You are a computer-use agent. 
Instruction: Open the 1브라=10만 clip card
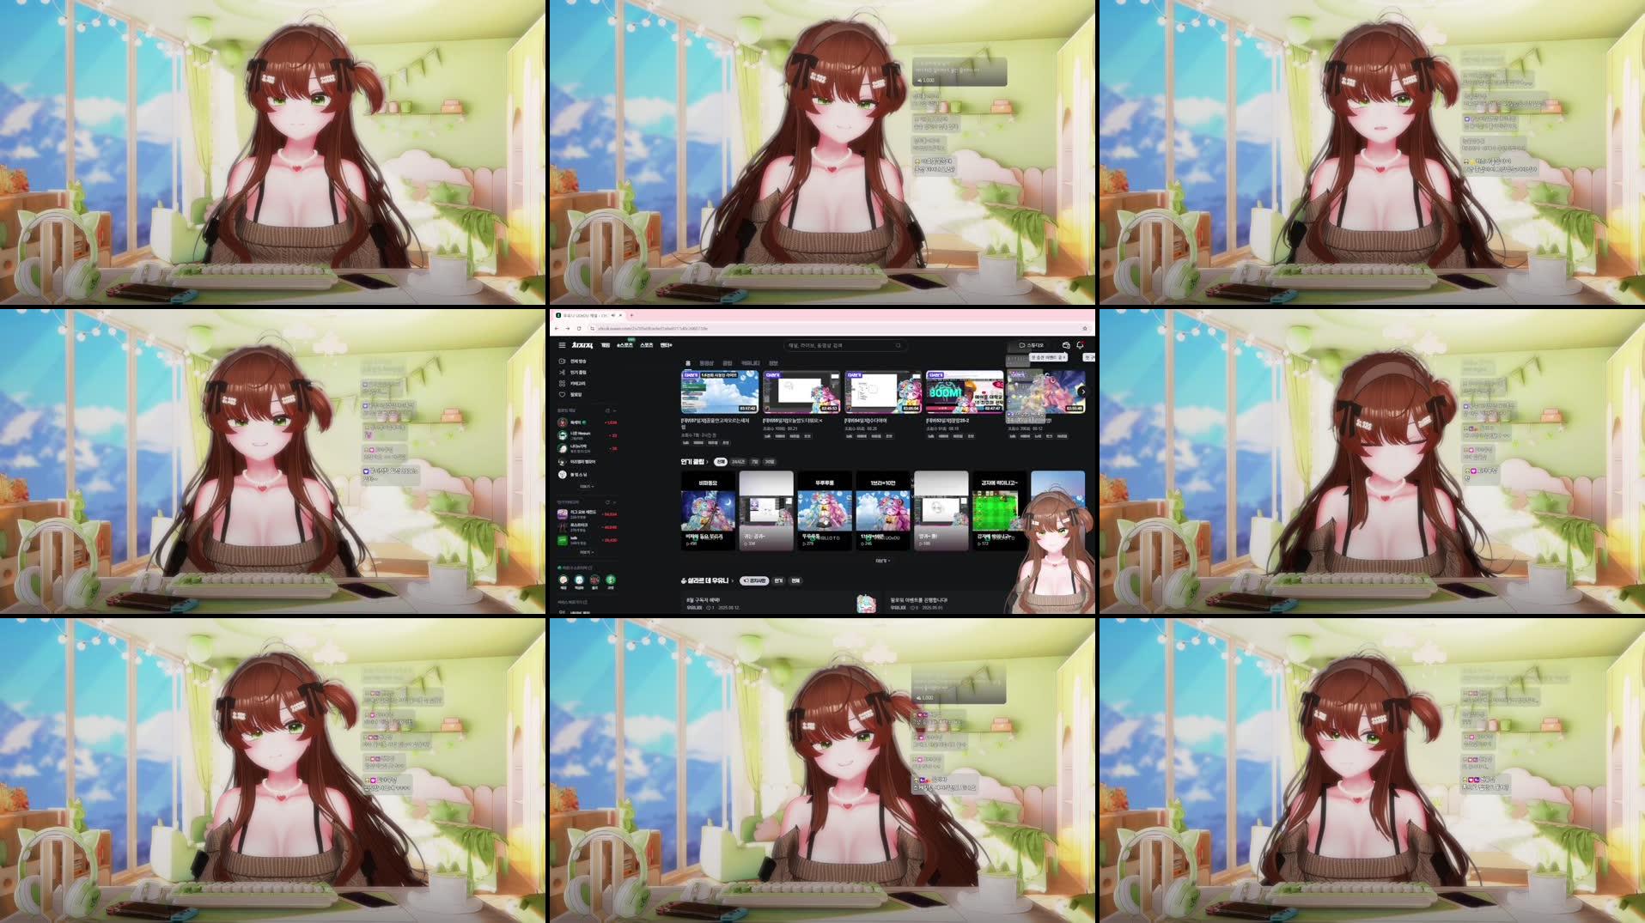tap(883, 510)
